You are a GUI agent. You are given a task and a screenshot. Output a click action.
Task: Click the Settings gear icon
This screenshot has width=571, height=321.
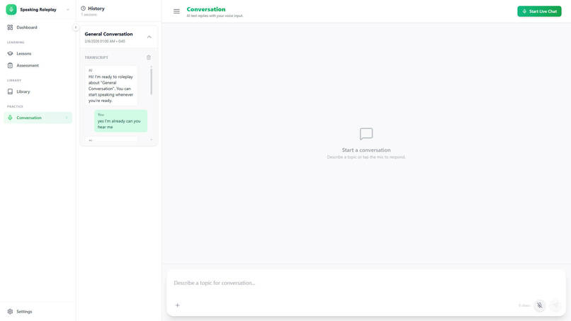(x=10, y=312)
